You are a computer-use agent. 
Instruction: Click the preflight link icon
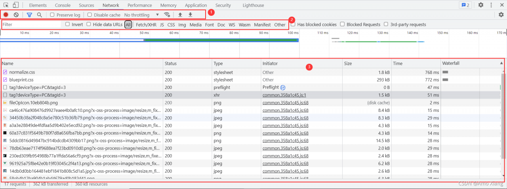283,87
